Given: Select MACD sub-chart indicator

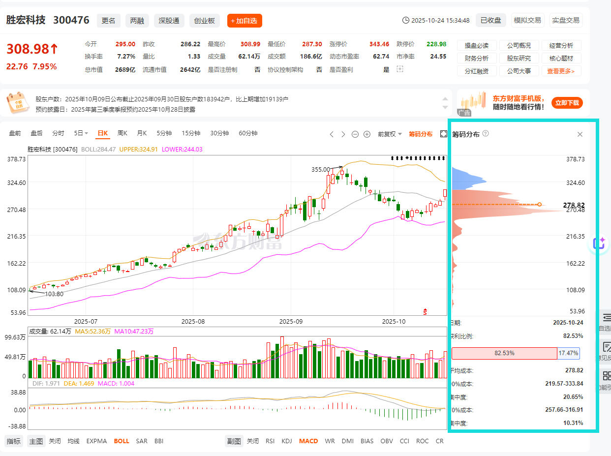Looking at the screenshot, I should [308, 441].
